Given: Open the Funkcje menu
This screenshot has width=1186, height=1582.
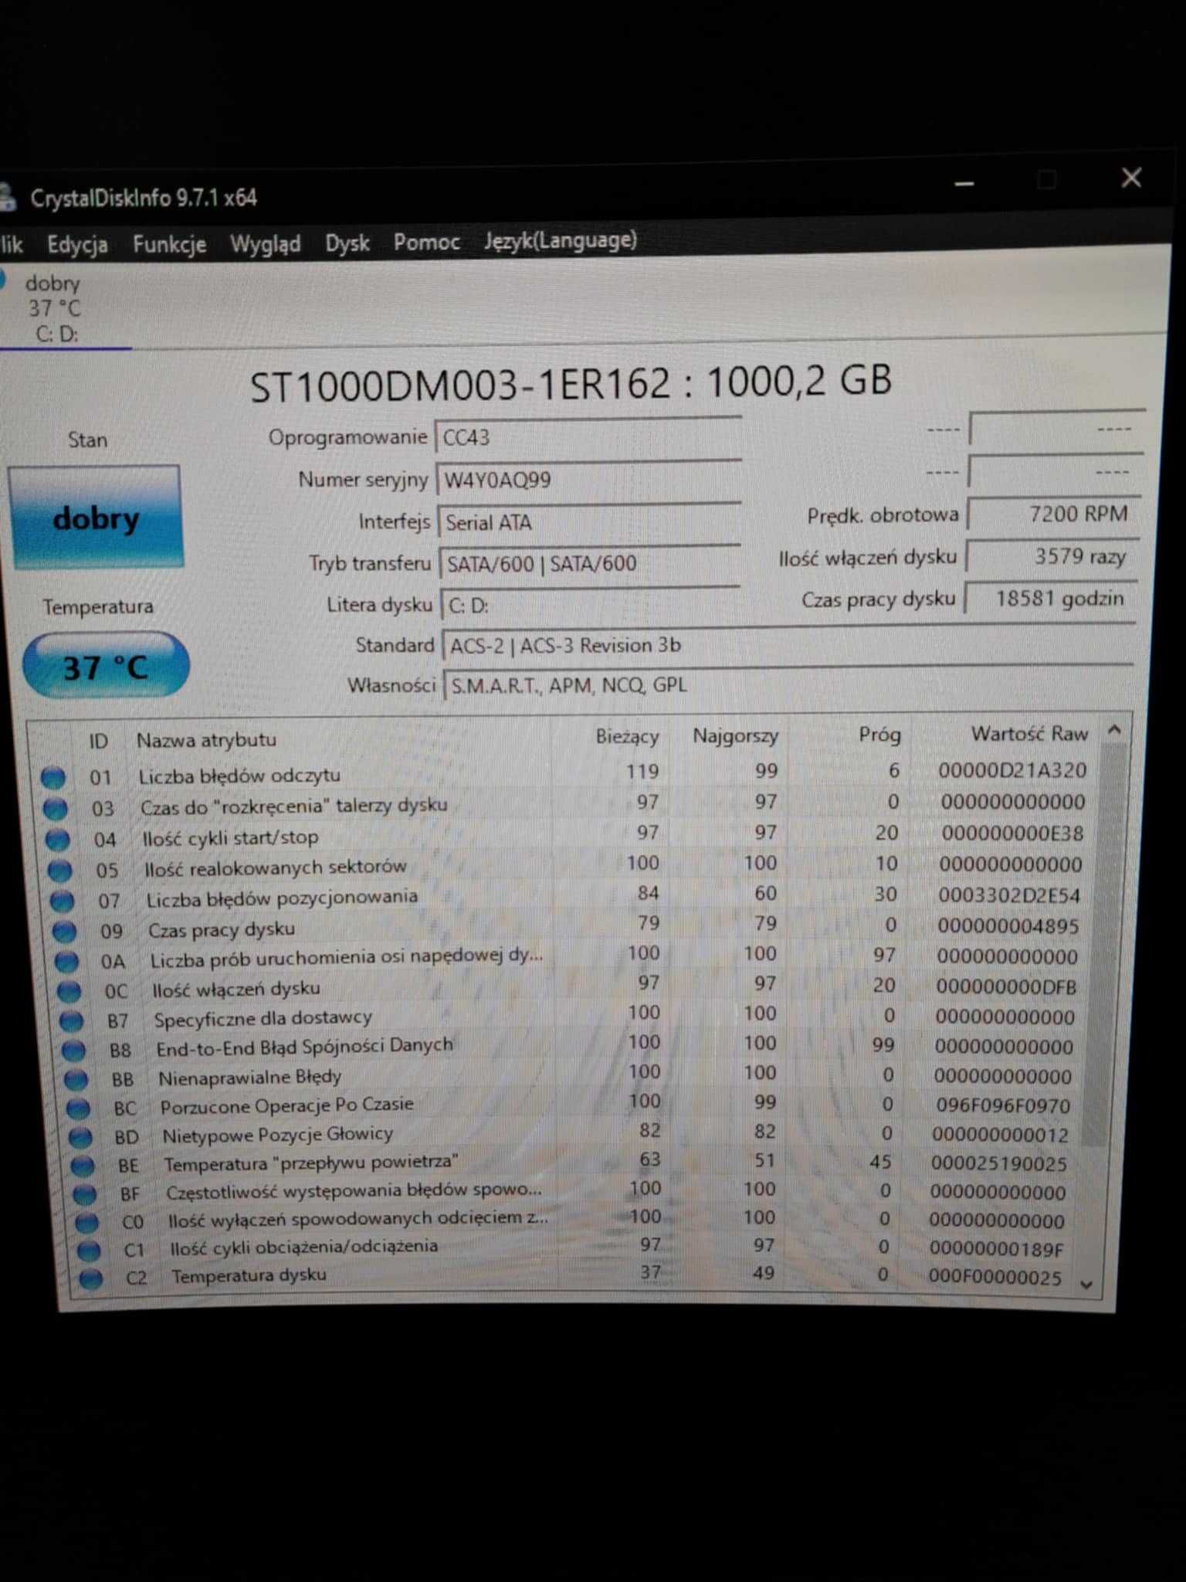Looking at the screenshot, I should click(169, 245).
